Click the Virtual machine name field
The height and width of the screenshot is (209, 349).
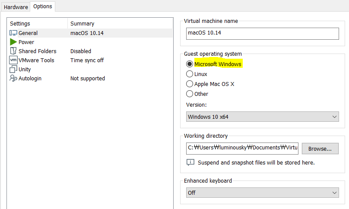click(263, 34)
